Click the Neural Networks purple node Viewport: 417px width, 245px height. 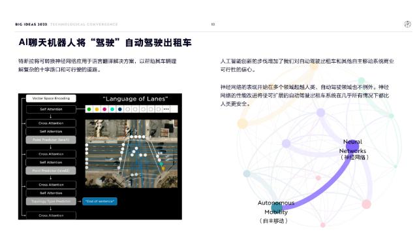pos(352,146)
